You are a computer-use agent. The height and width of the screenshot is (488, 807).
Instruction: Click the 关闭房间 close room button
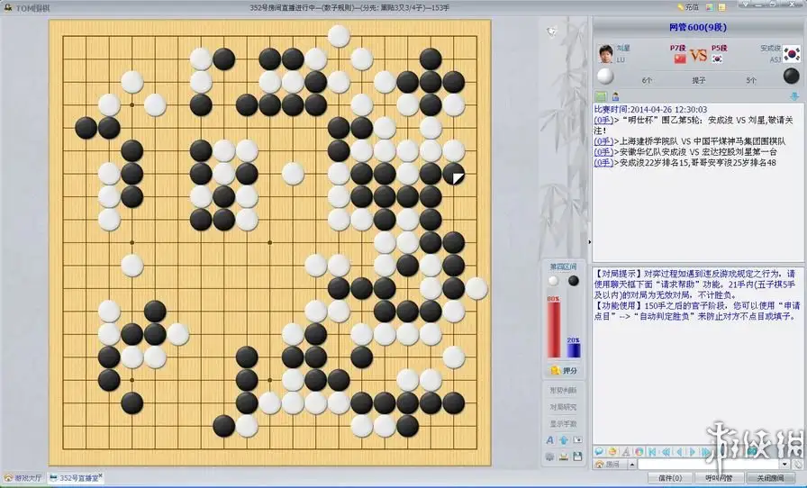[x=770, y=478]
